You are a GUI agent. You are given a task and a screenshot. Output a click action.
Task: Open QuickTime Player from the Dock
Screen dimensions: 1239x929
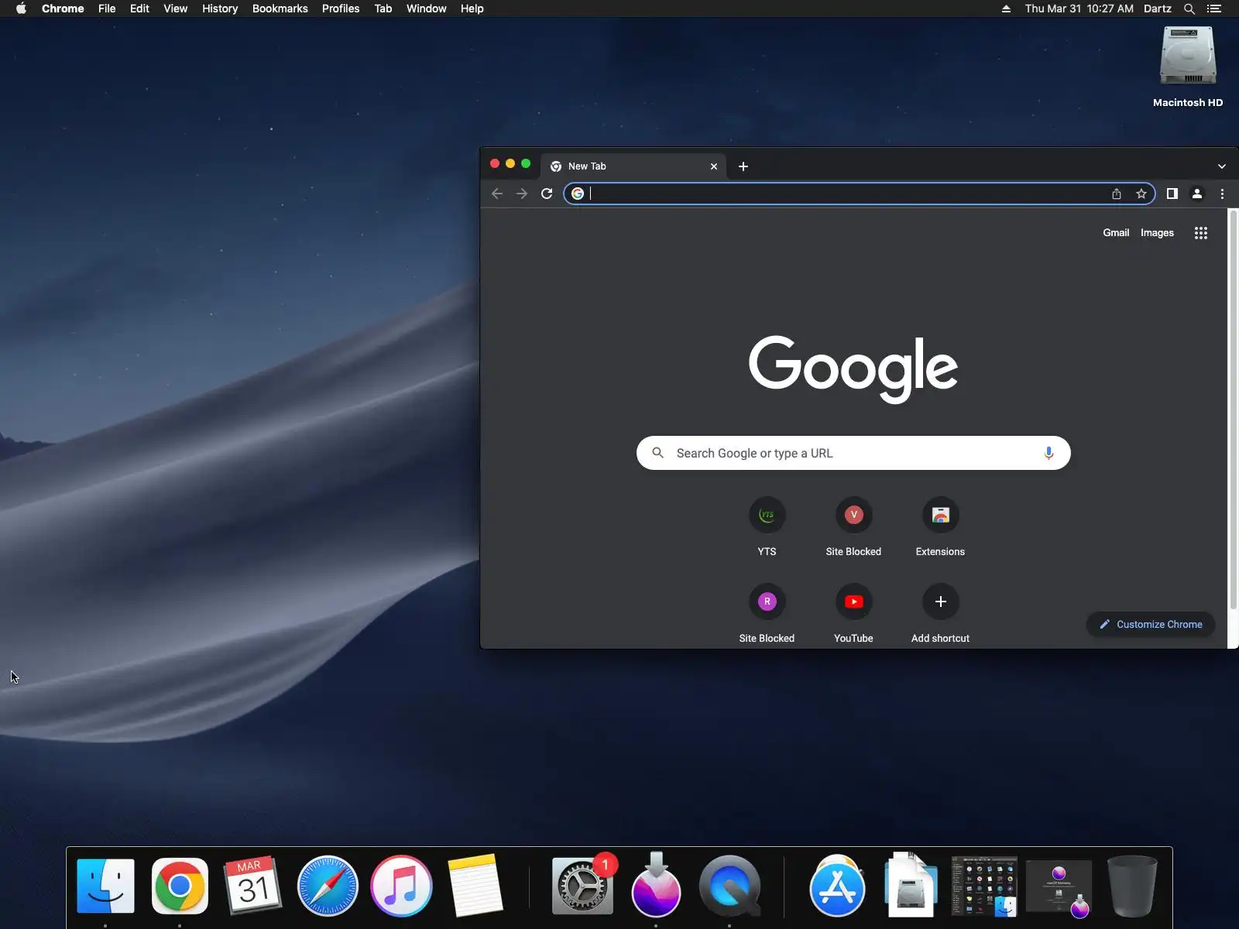(x=729, y=886)
